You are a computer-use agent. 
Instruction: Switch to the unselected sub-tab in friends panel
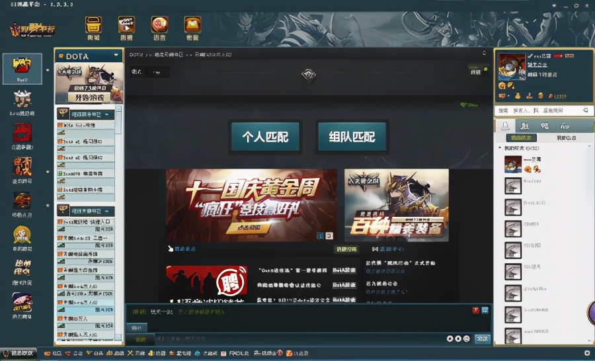click(x=566, y=138)
